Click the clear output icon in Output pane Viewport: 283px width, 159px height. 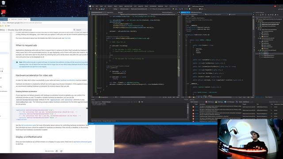click(x=139, y=102)
